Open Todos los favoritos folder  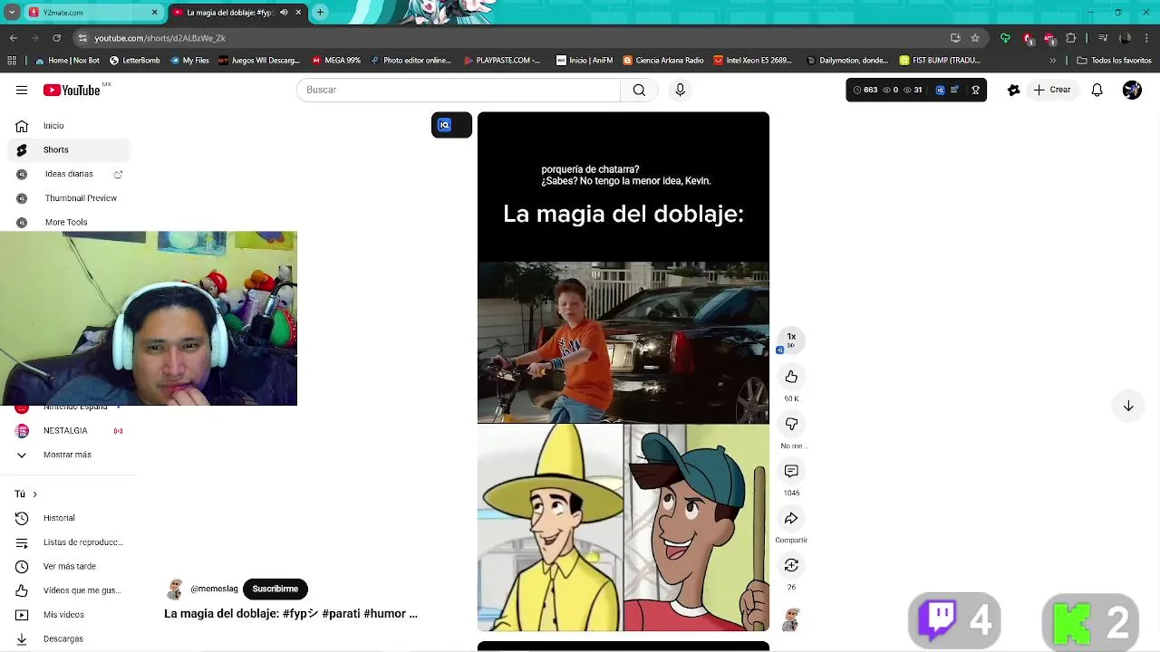pyautogui.click(x=1114, y=61)
